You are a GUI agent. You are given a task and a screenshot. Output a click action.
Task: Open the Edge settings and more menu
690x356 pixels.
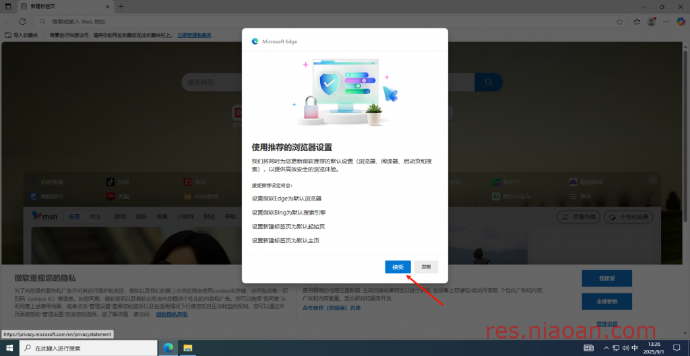(666, 22)
